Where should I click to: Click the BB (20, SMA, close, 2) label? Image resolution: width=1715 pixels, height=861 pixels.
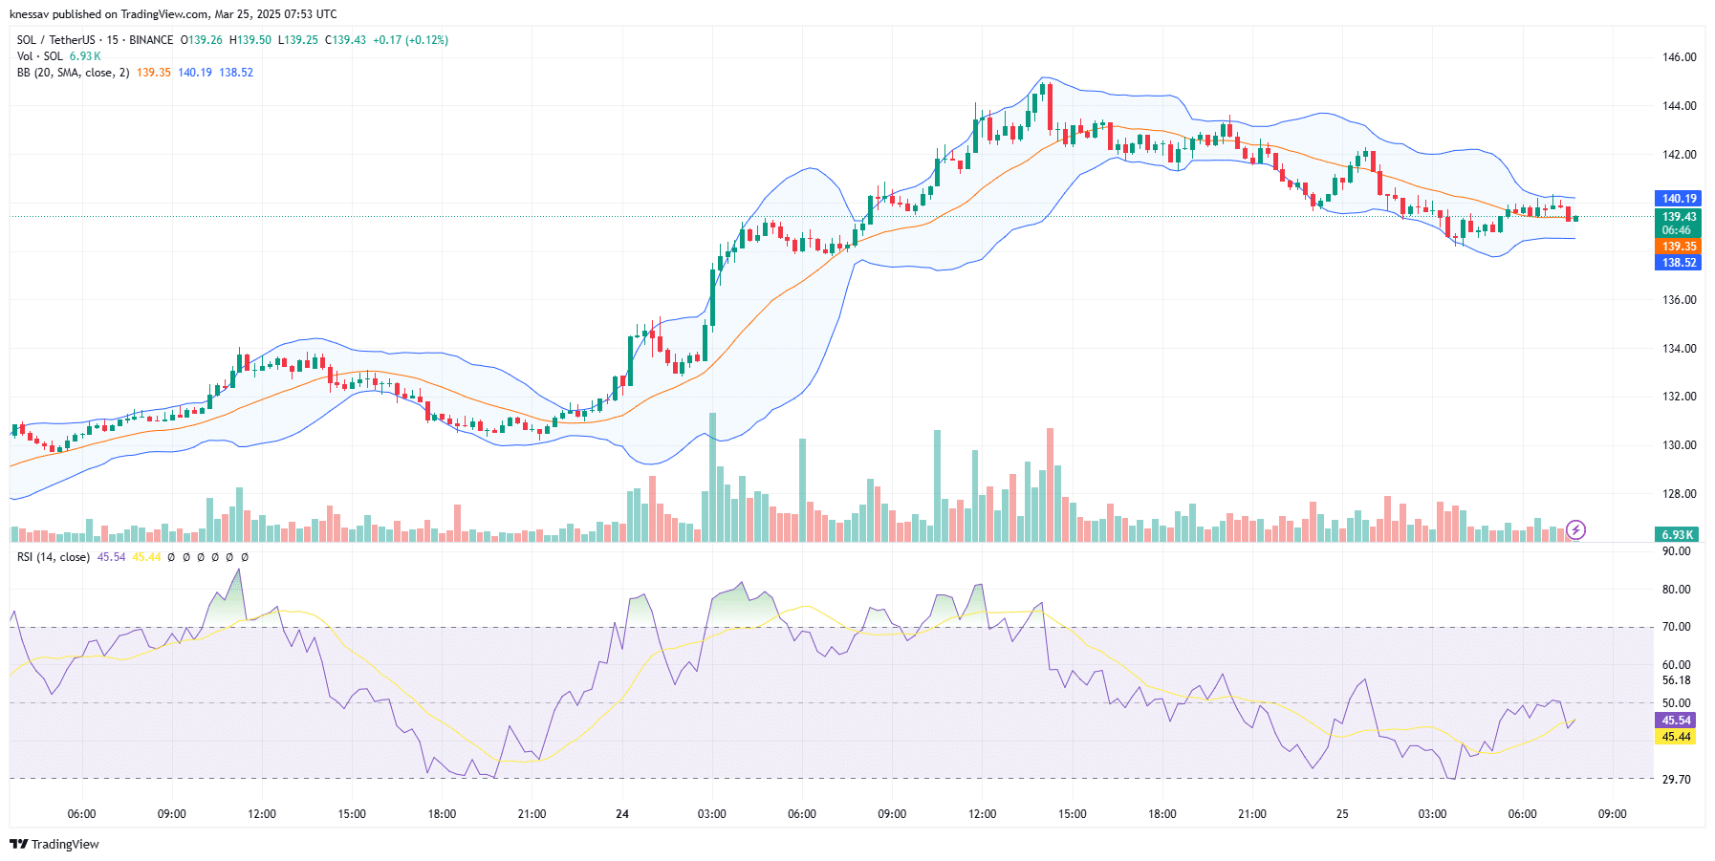pyautogui.click(x=73, y=73)
